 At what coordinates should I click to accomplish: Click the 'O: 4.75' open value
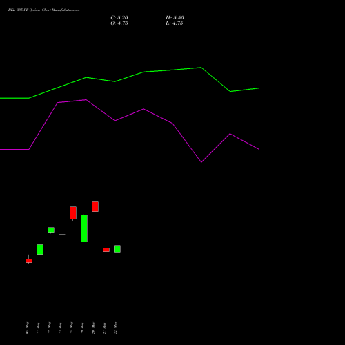pos(119,23)
